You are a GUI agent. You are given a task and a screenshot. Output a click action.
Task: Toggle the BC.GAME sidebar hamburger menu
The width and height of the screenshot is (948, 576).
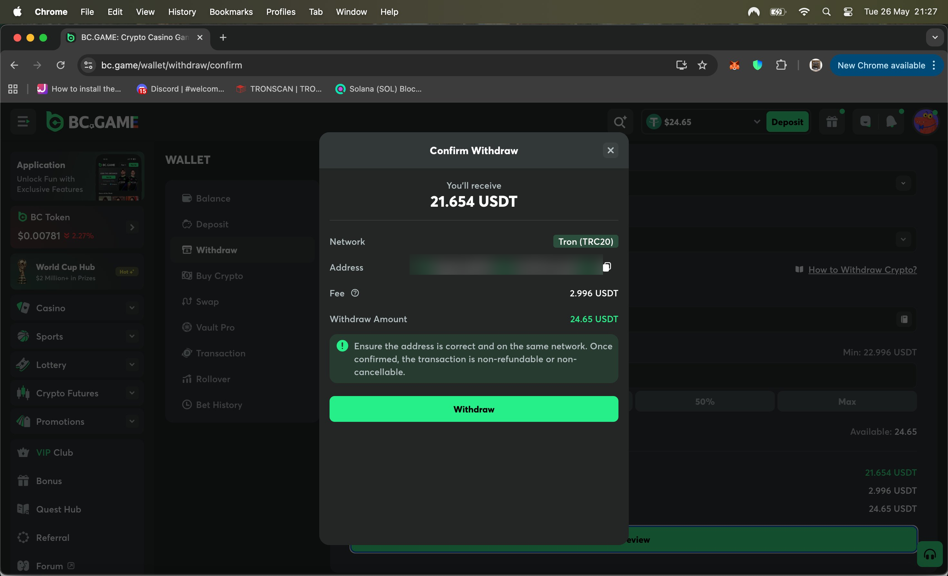(23, 122)
